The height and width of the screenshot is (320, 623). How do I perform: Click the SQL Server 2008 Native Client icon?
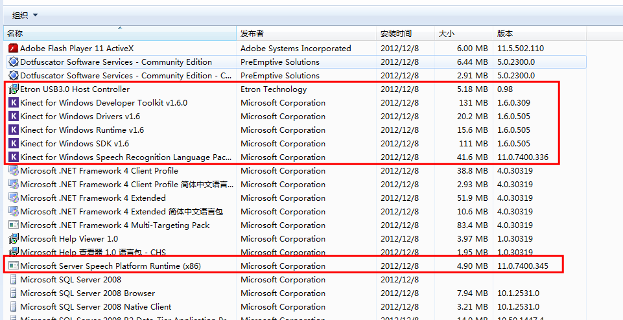point(14,306)
